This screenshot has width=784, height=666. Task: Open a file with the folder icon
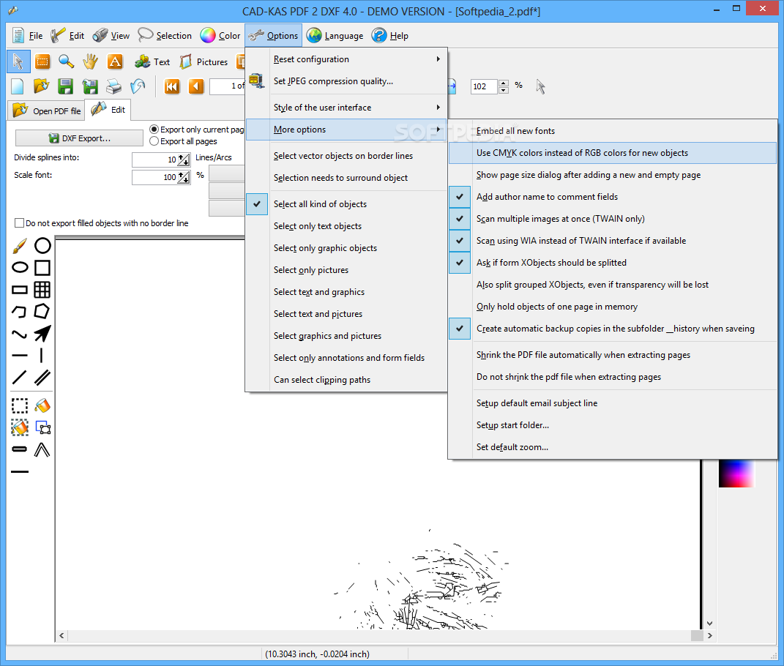42,86
